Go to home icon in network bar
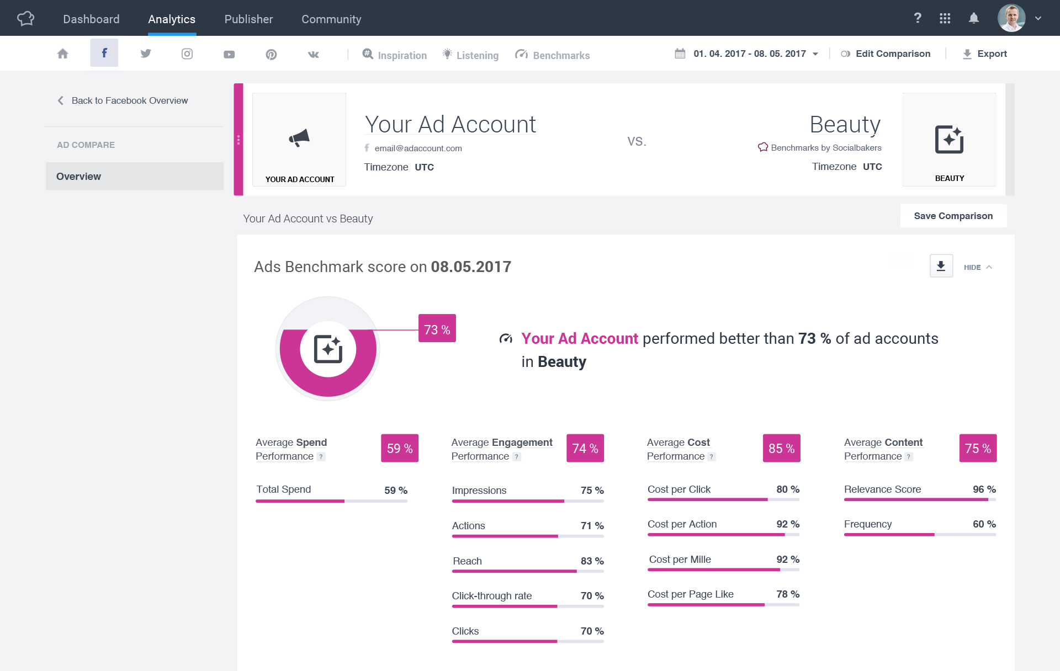This screenshot has width=1060, height=671. (x=62, y=54)
